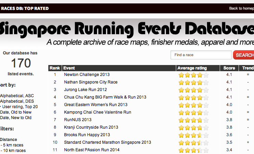Click the star rating for Nathan Singapore City Race
Screen dimensions: 254x154
point(193,82)
